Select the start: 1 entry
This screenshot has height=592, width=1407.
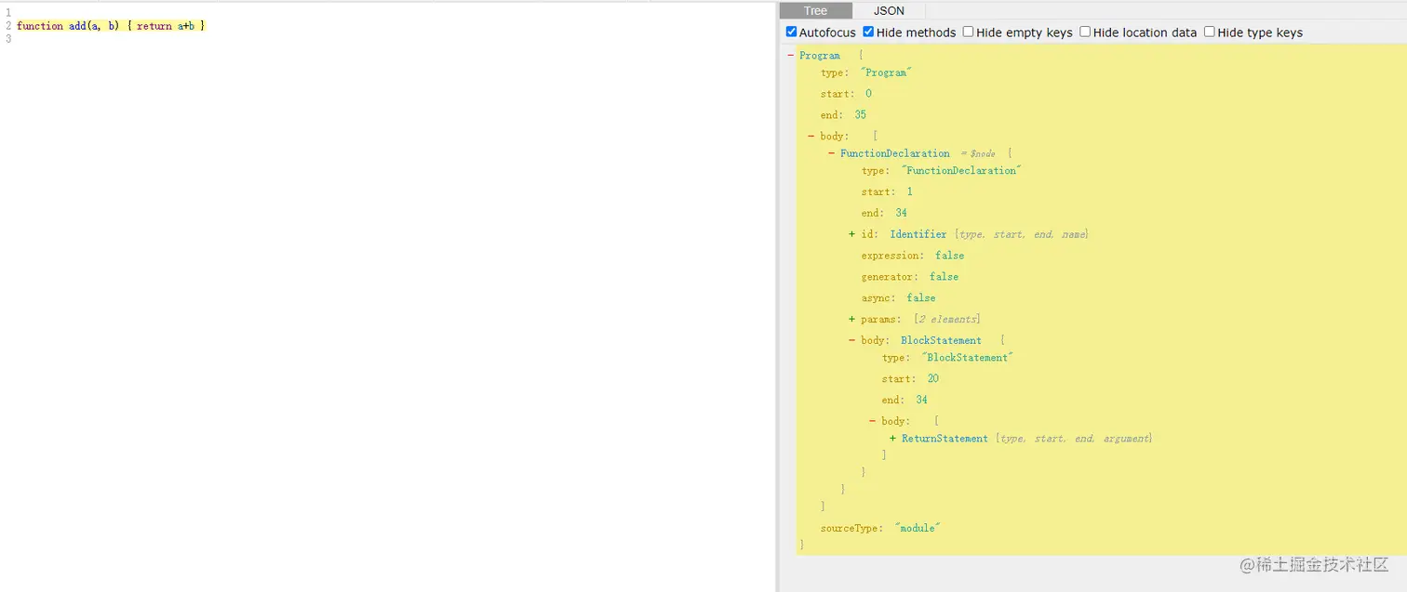pos(887,191)
